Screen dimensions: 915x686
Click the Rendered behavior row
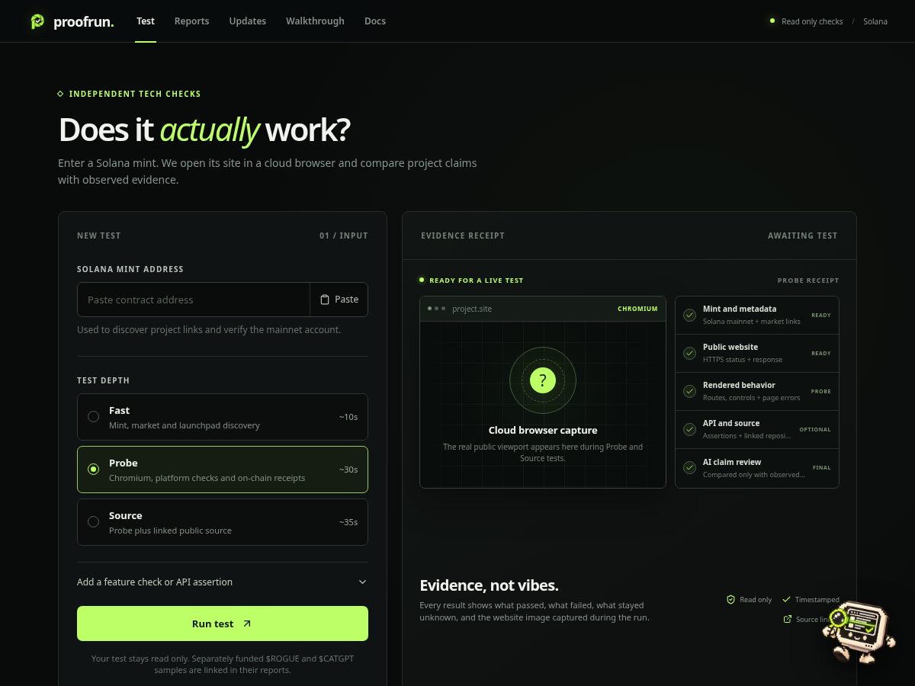[x=757, y=391]
